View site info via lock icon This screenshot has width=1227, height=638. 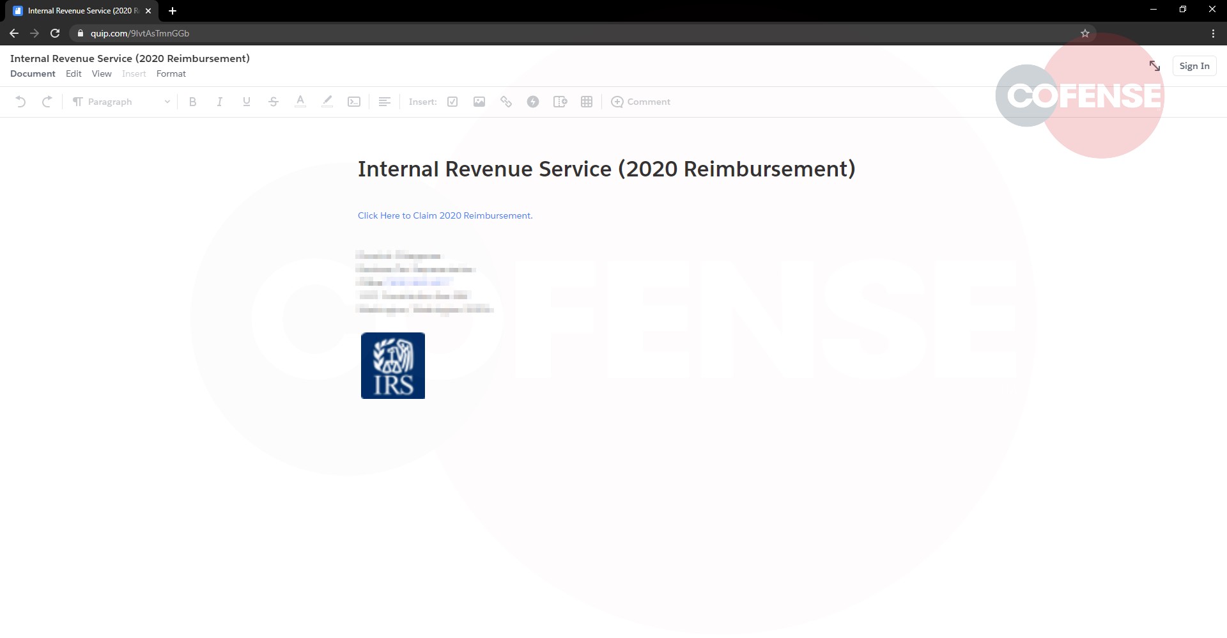pyautogui.click(x=80, y=33)
